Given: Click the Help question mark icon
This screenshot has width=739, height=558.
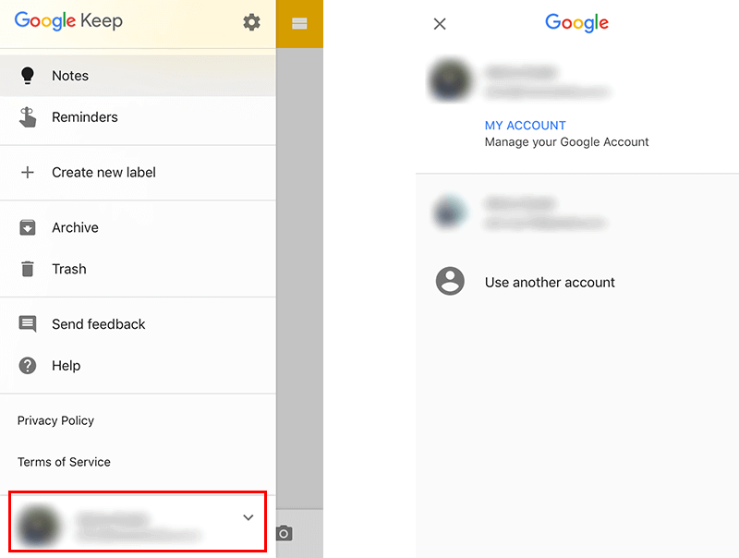Looking at the screenshot, I should click(x=28, y=366).
